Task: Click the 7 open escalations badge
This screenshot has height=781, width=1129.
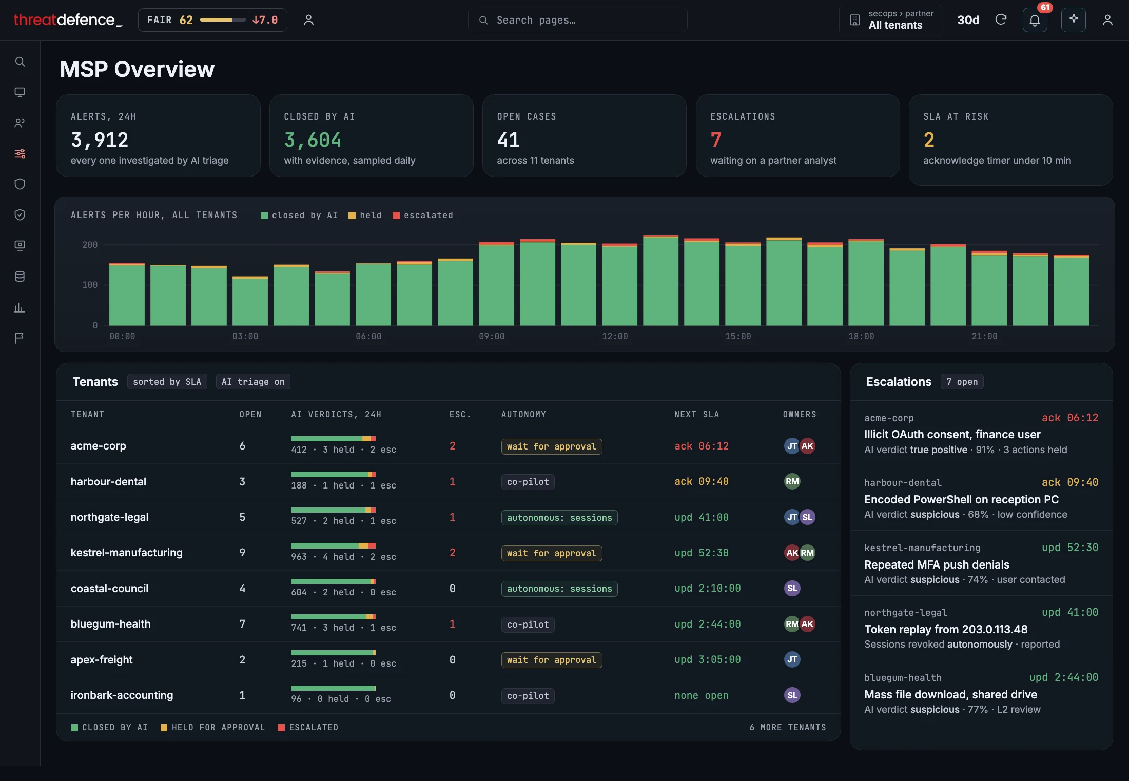Action: click(962, 382)
